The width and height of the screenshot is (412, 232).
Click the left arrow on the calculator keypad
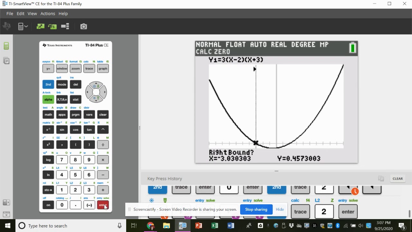pyautogui.click(x=89, y=92)
